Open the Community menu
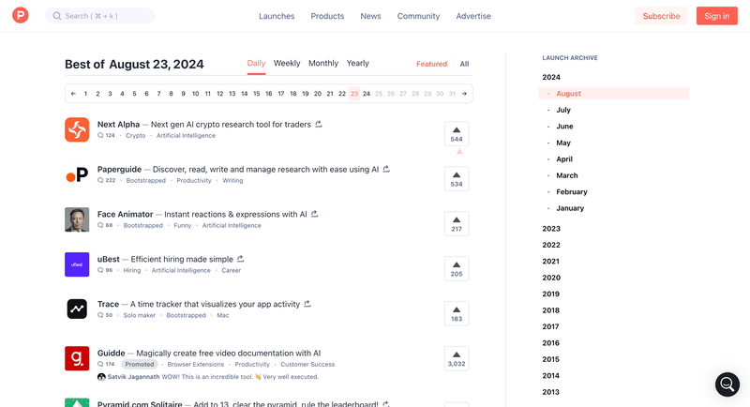 click(x=418, y=16)
